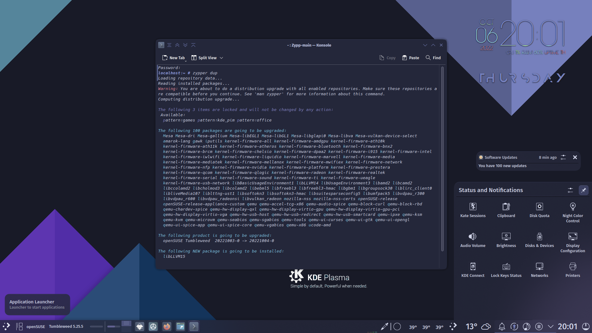
Task: Open the Printers applet
Action: (573, 269)
